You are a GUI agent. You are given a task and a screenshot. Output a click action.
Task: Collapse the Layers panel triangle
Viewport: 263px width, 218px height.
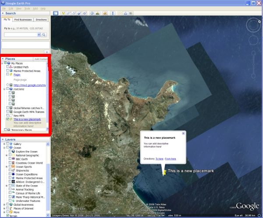3,139
